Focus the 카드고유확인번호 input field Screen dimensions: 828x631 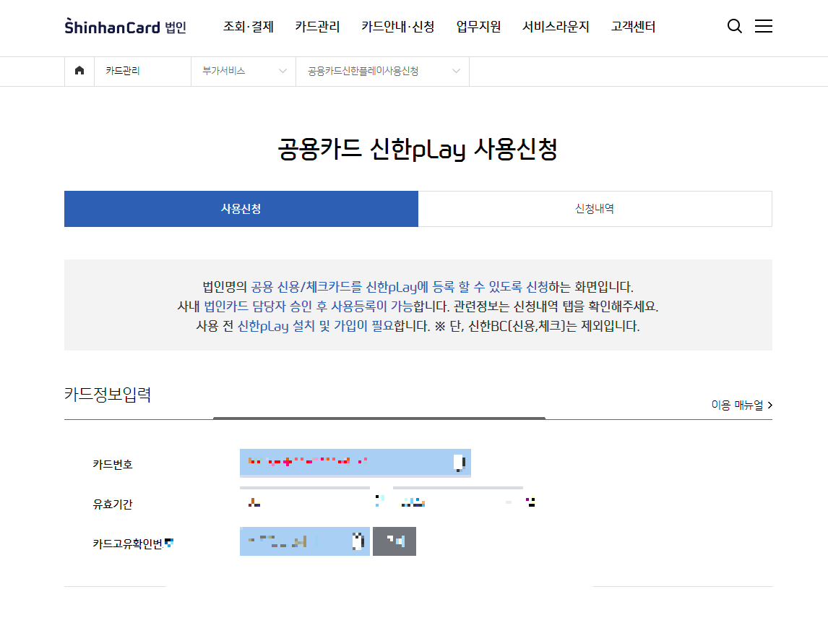coord(305,541)
